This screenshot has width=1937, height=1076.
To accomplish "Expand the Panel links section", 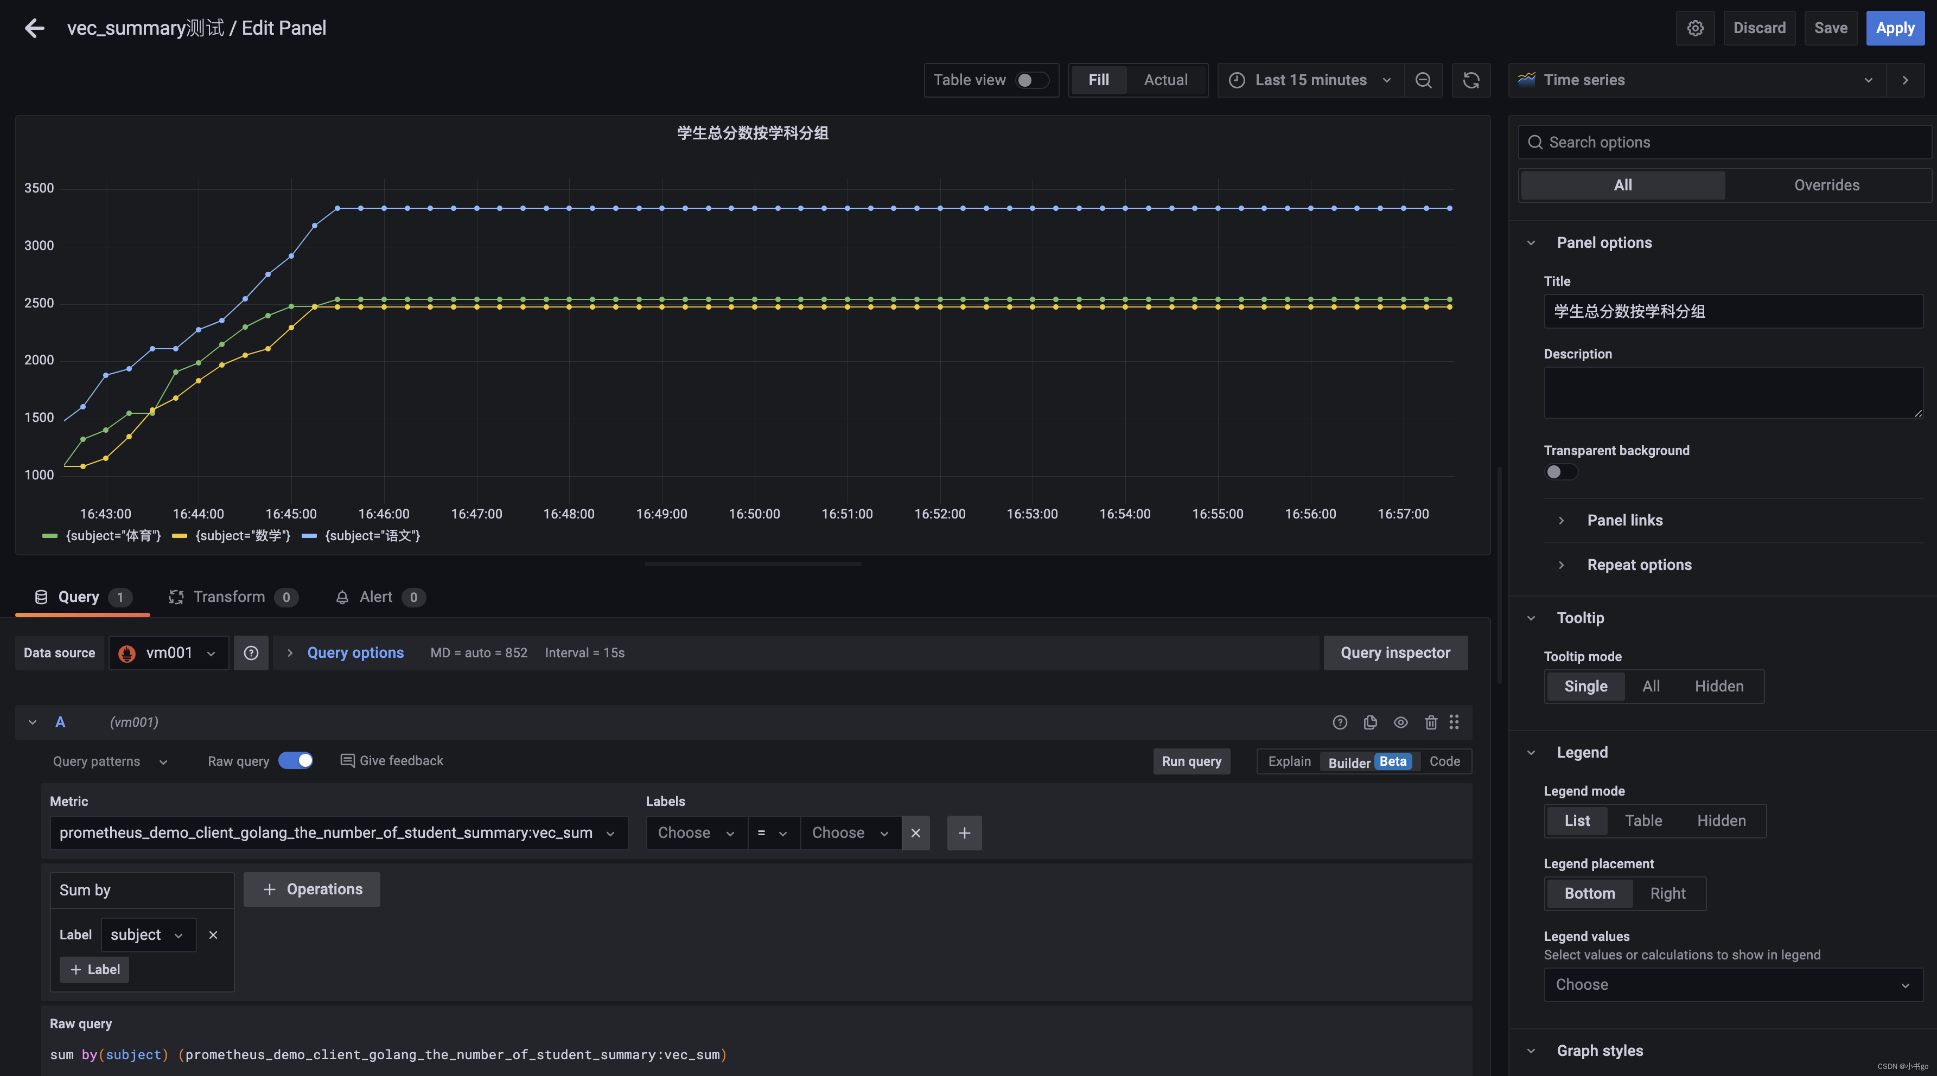I will [1624, 520].
